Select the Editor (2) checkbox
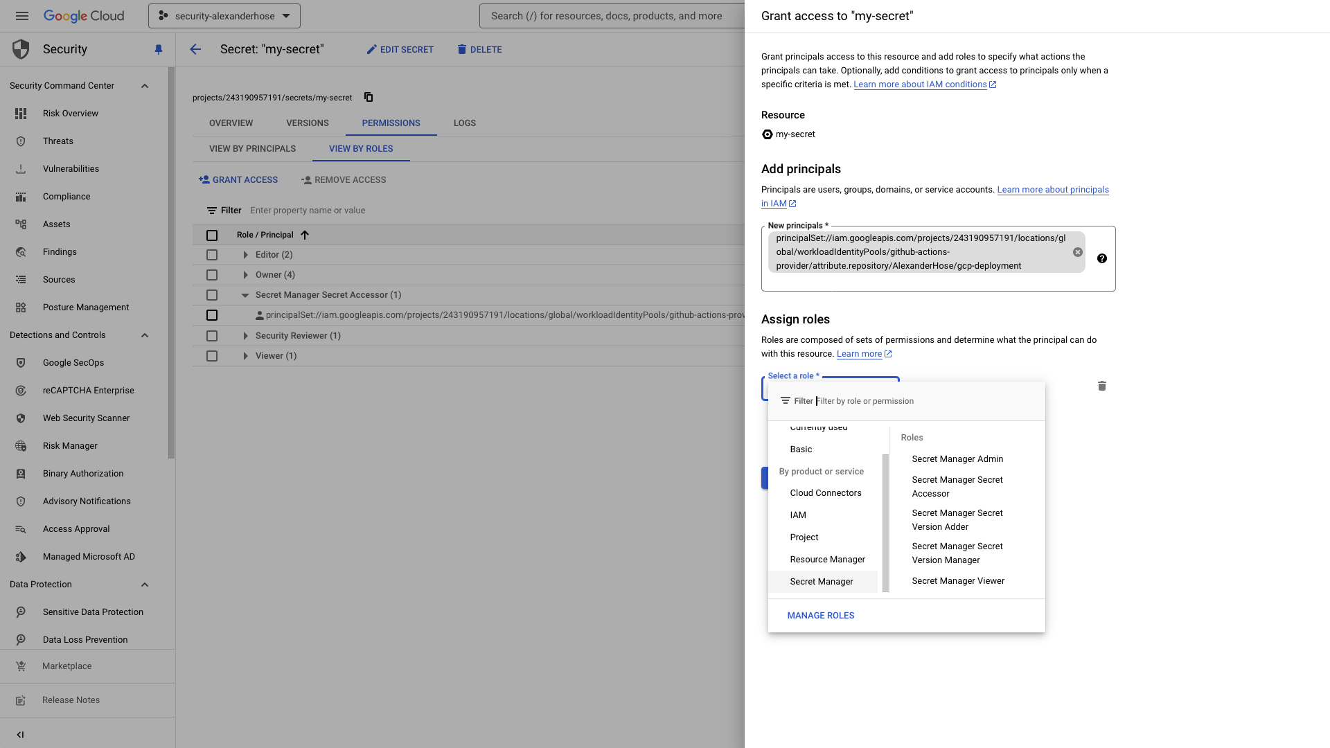The width and height of the screenshot is (1330, 748). pyautogui.click(x=211, y=255)
